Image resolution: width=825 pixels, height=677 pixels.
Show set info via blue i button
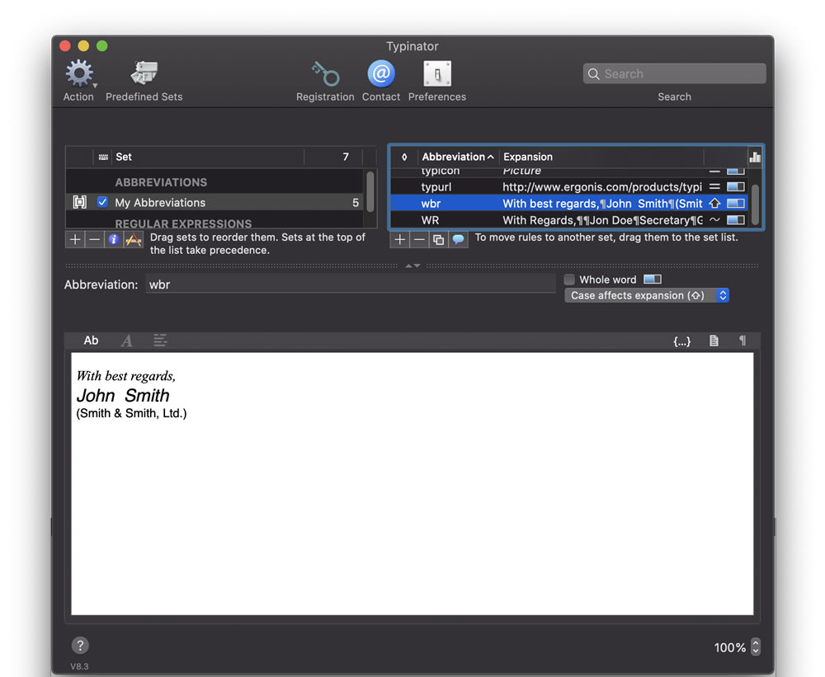point(114,240)
